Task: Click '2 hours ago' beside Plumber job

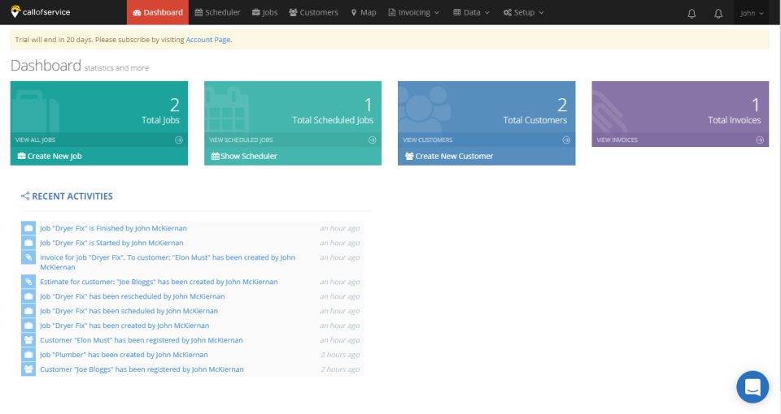Action: click(x=340, y=355)
